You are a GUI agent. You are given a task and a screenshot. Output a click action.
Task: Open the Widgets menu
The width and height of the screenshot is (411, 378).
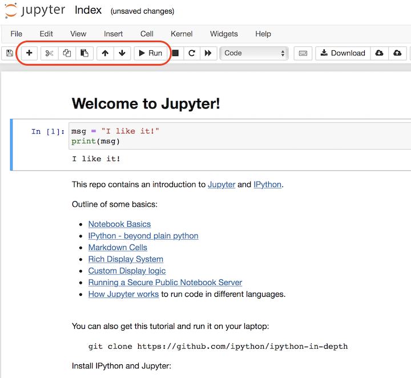[224, 34]
